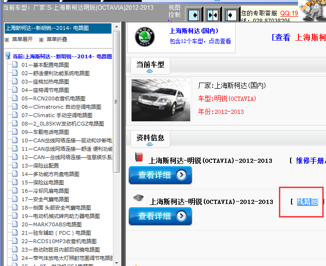Click the 车型:明锐(OCTAVIA) text
This screenshot has width=326, height=266.
[x=227, y=98]
